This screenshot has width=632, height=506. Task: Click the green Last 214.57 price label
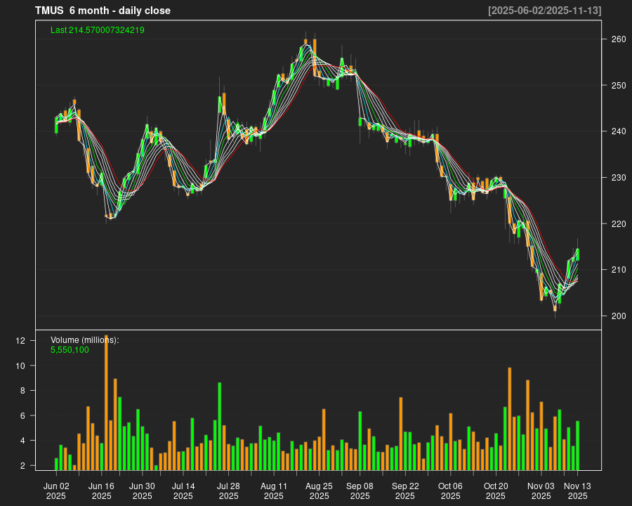(98, 30)
